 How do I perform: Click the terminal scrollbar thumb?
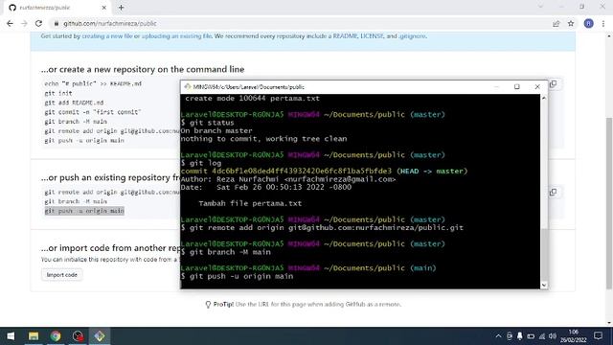click(x=544, y=254)
